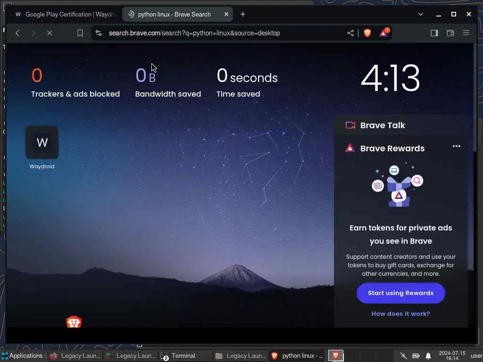
Task: Click the muted volume tray icon
Action: [403, 356]
